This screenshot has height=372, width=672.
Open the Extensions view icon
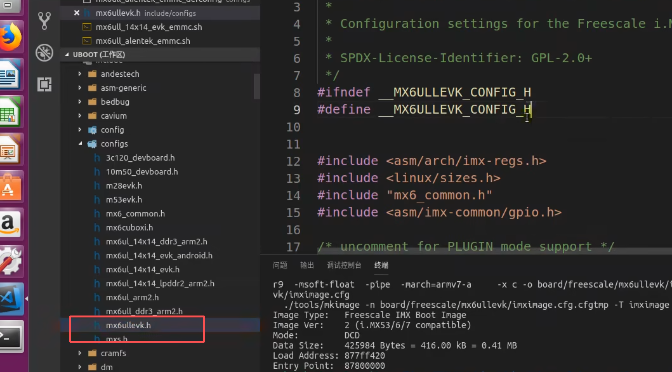[x=44, y=84]
